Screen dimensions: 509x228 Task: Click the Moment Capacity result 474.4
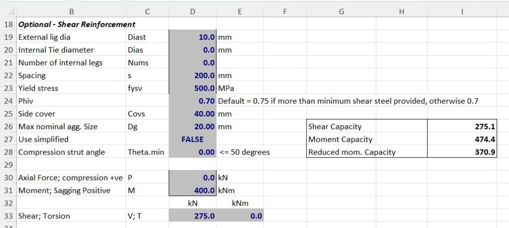[461, 139]
